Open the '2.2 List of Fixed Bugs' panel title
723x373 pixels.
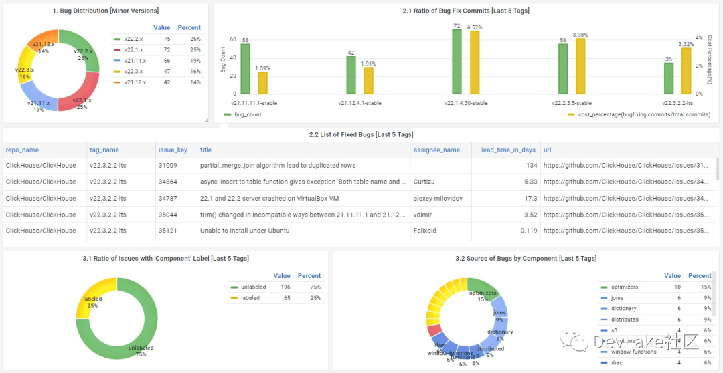tap(361, 134)
